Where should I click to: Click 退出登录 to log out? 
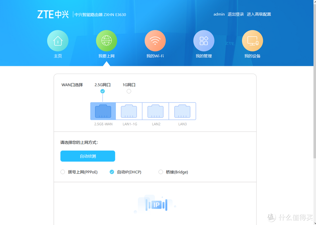point(236,14)
